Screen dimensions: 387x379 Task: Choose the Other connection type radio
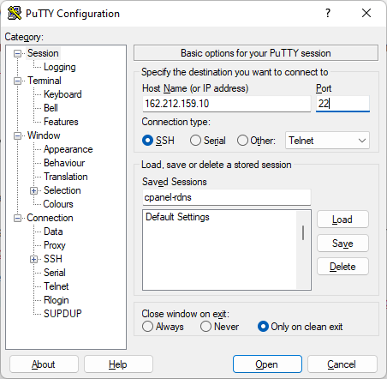click(x=242, y=141)
